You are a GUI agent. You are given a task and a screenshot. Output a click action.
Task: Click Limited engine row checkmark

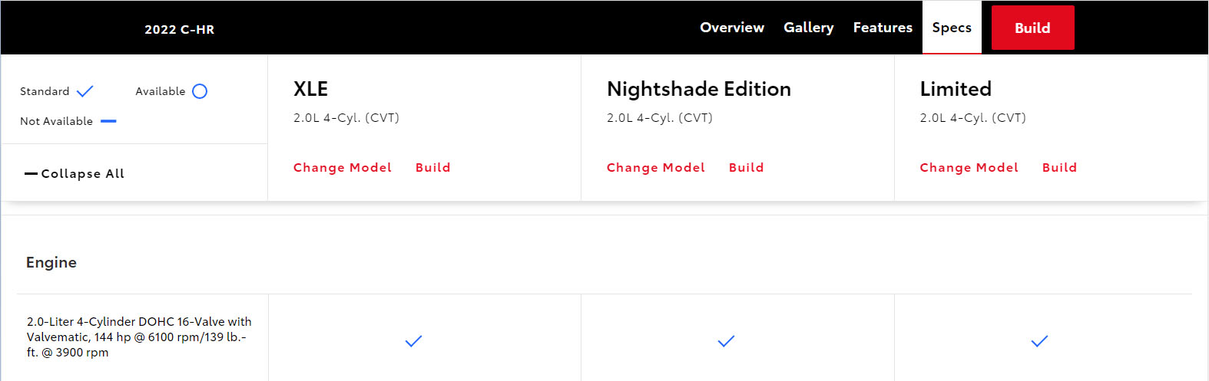[1039, 341]
